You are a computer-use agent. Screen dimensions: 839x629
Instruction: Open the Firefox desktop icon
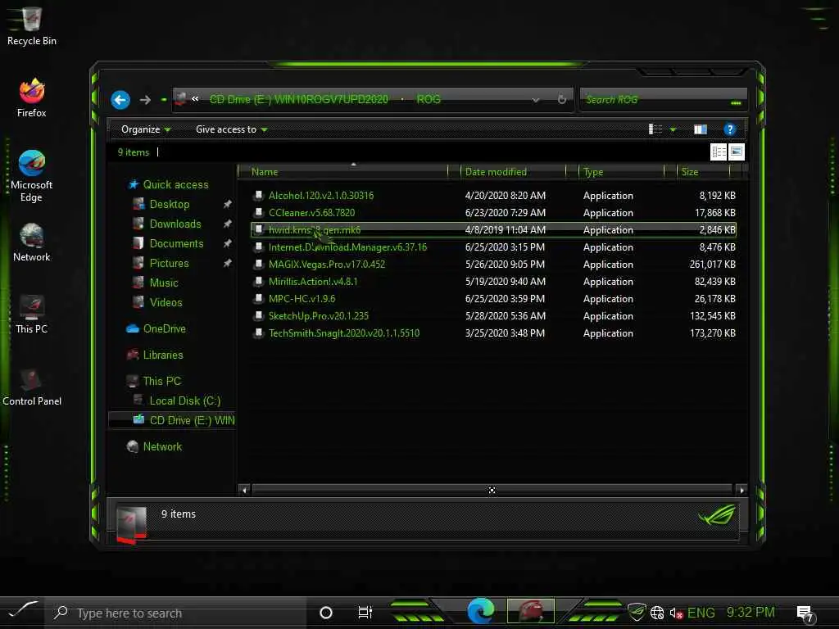click(x=32, y=98)
